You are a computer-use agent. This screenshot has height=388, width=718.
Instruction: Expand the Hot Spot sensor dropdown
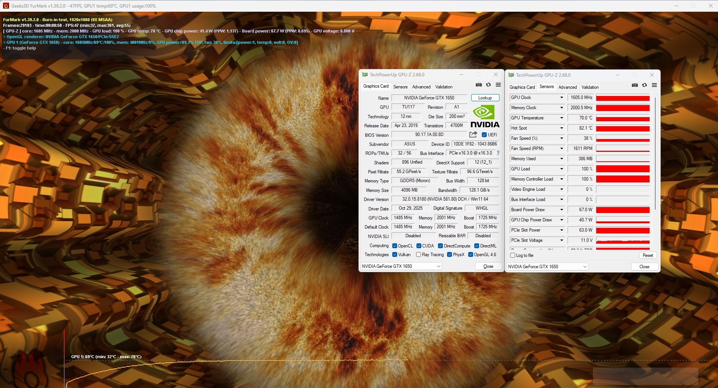[562, 128]
